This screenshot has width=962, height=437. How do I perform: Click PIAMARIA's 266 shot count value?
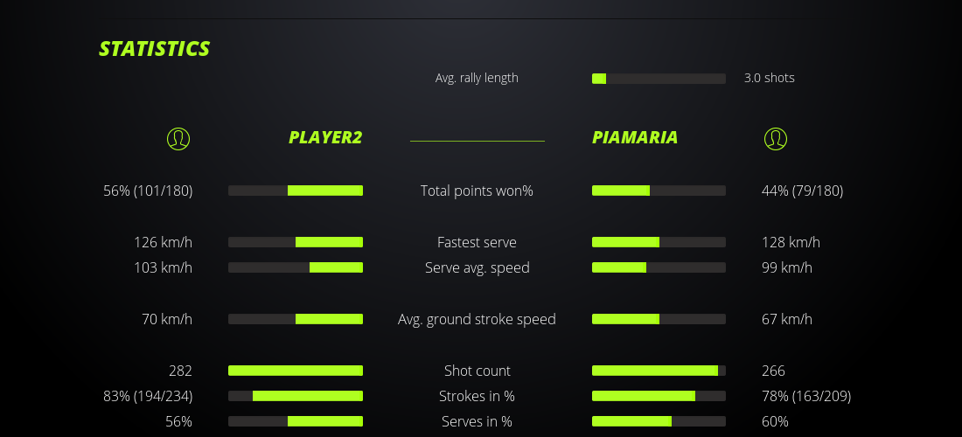pos(773,371)
